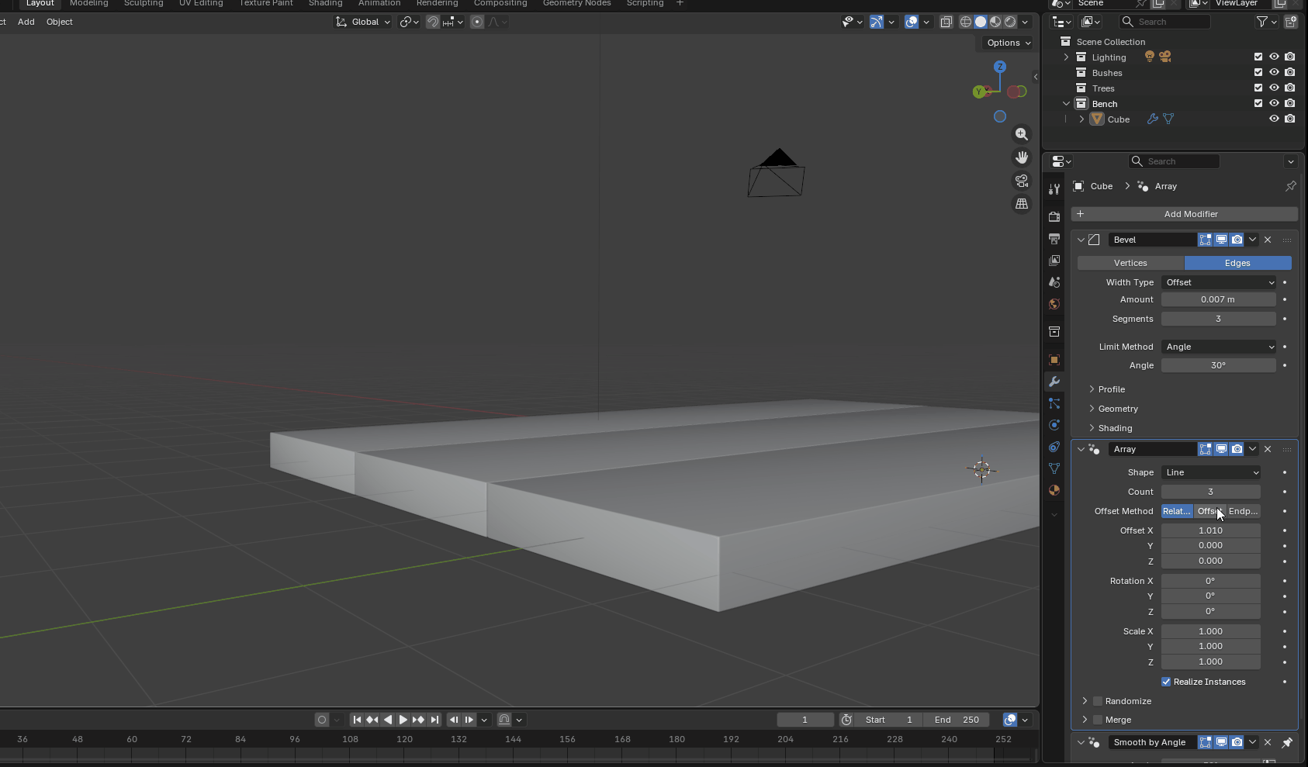The height and width of the screenshot is (767, 1308).
Task: Hide the Cube object in viewport
Action: point(1274,119)
